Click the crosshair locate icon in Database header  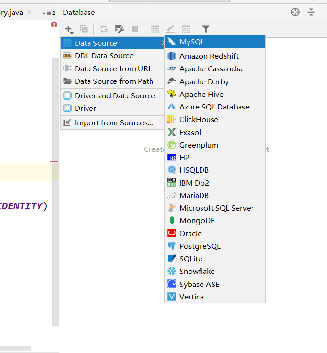coord(295,12)
